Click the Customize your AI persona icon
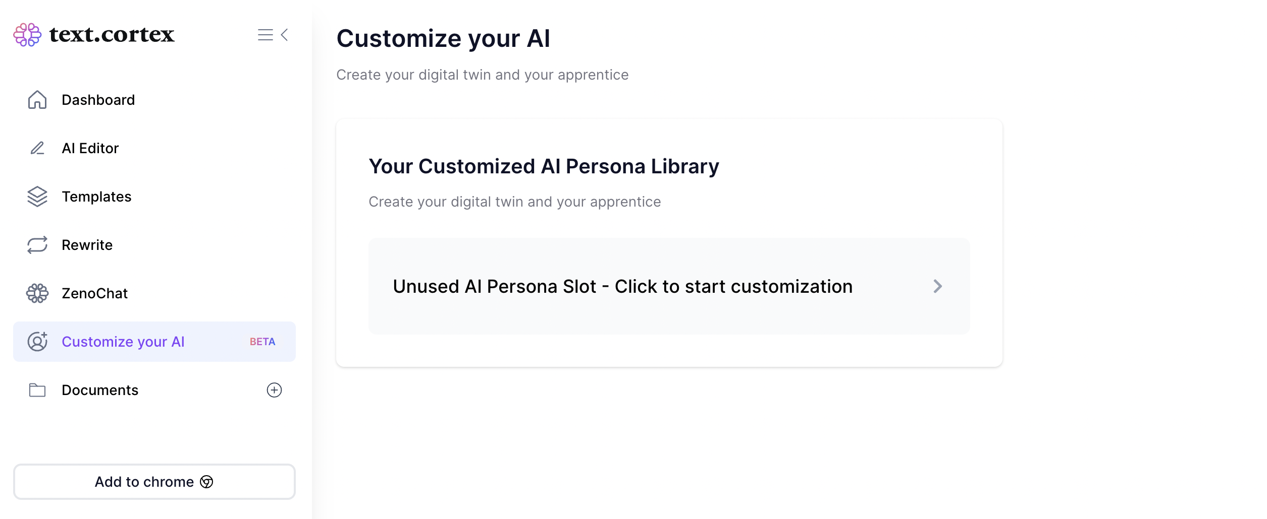The width and height of the screenshot is (1267, 519). click(x=37, y=342)
